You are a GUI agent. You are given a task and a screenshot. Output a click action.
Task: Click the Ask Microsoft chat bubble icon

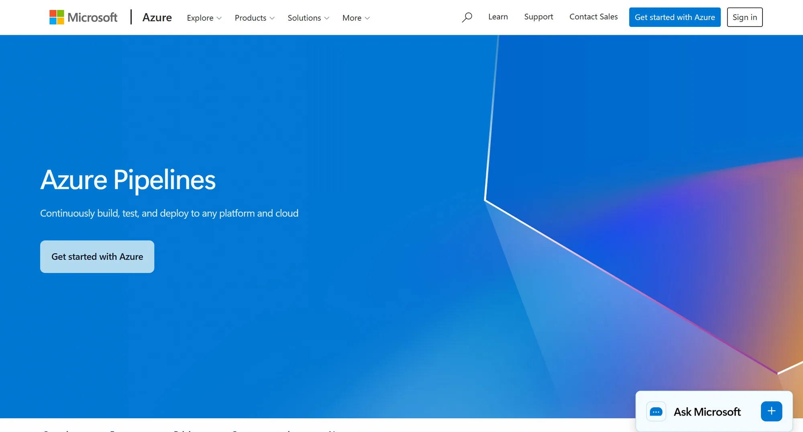656,412
